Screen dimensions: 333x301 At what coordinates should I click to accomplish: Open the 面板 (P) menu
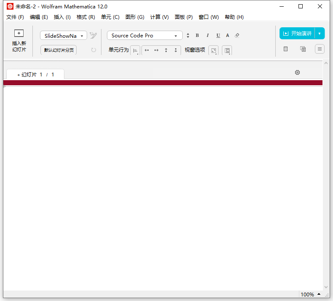pyautogui.click(x=184, y=17)
